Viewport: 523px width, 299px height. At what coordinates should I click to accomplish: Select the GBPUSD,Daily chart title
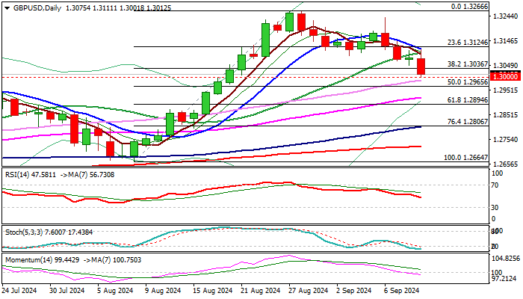click(x=37, y=8)
